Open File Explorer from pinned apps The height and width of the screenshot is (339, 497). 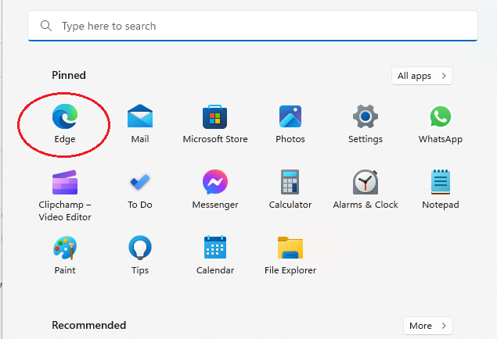[x=290, y=249]
